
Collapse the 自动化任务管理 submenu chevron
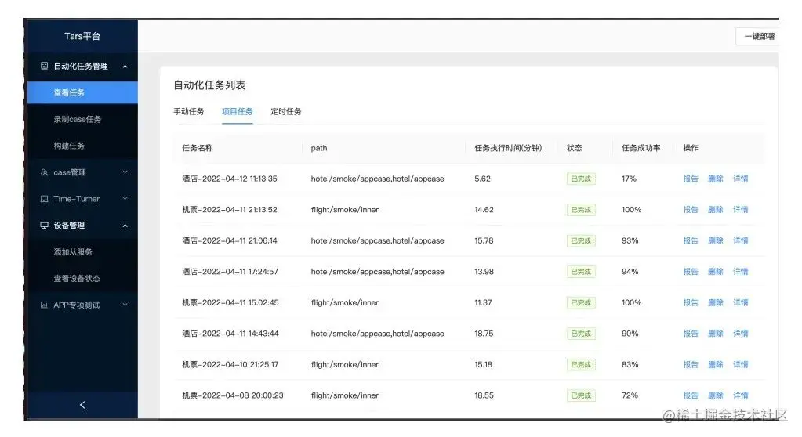click(125, 67)
